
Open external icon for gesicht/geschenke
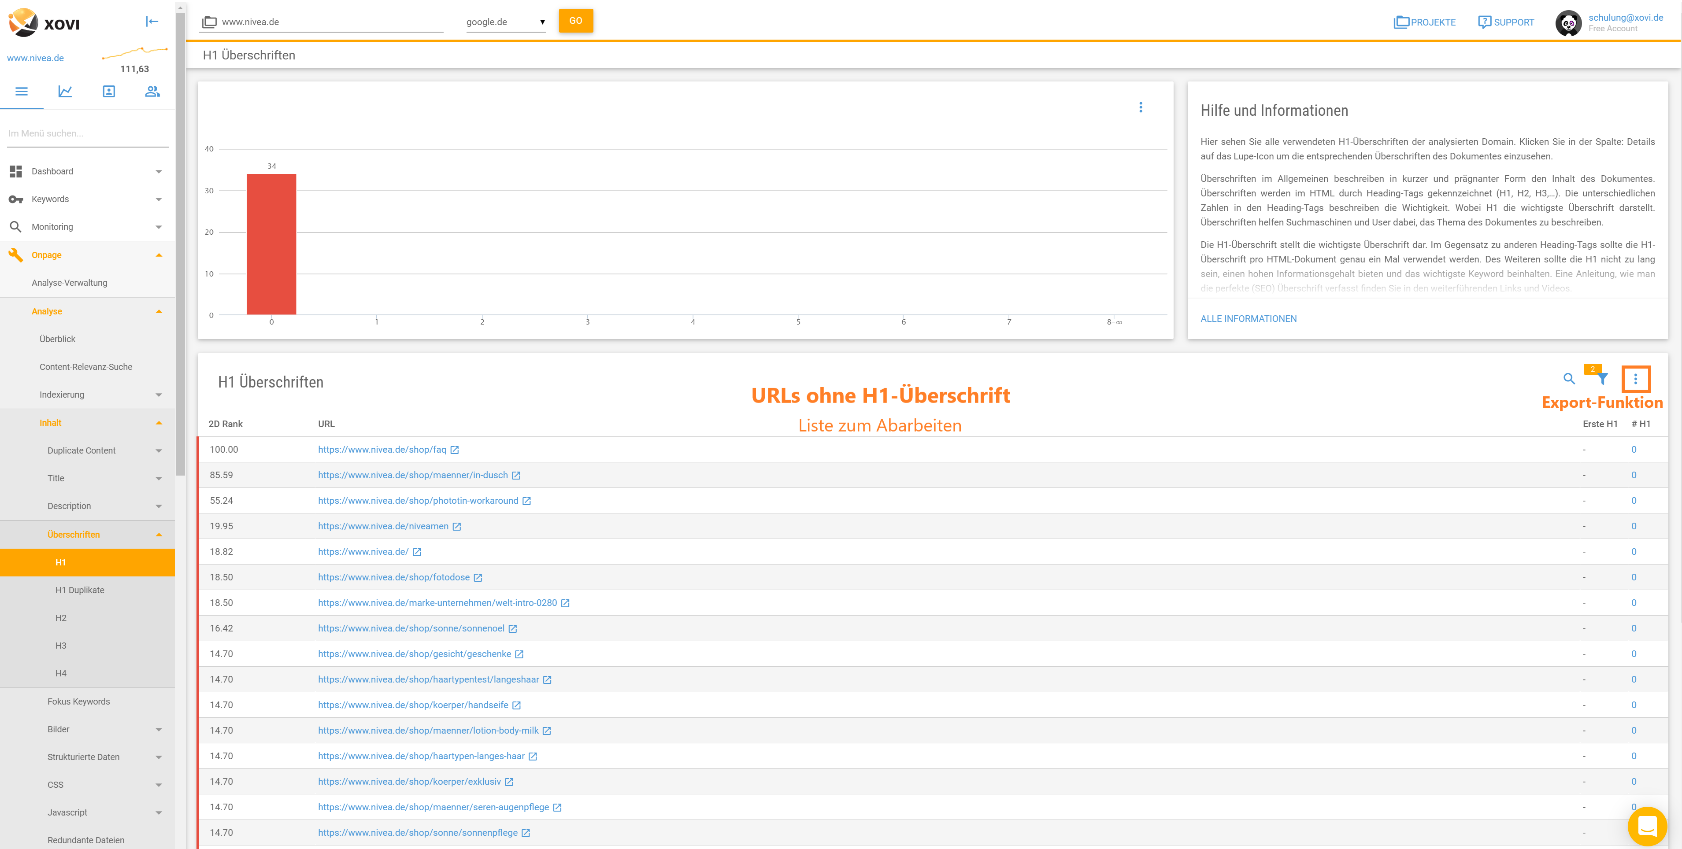click(519, 654)
